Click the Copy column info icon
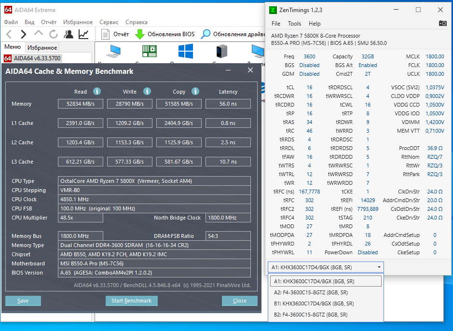This screenshot has width=453, height=331. point(195,91)
